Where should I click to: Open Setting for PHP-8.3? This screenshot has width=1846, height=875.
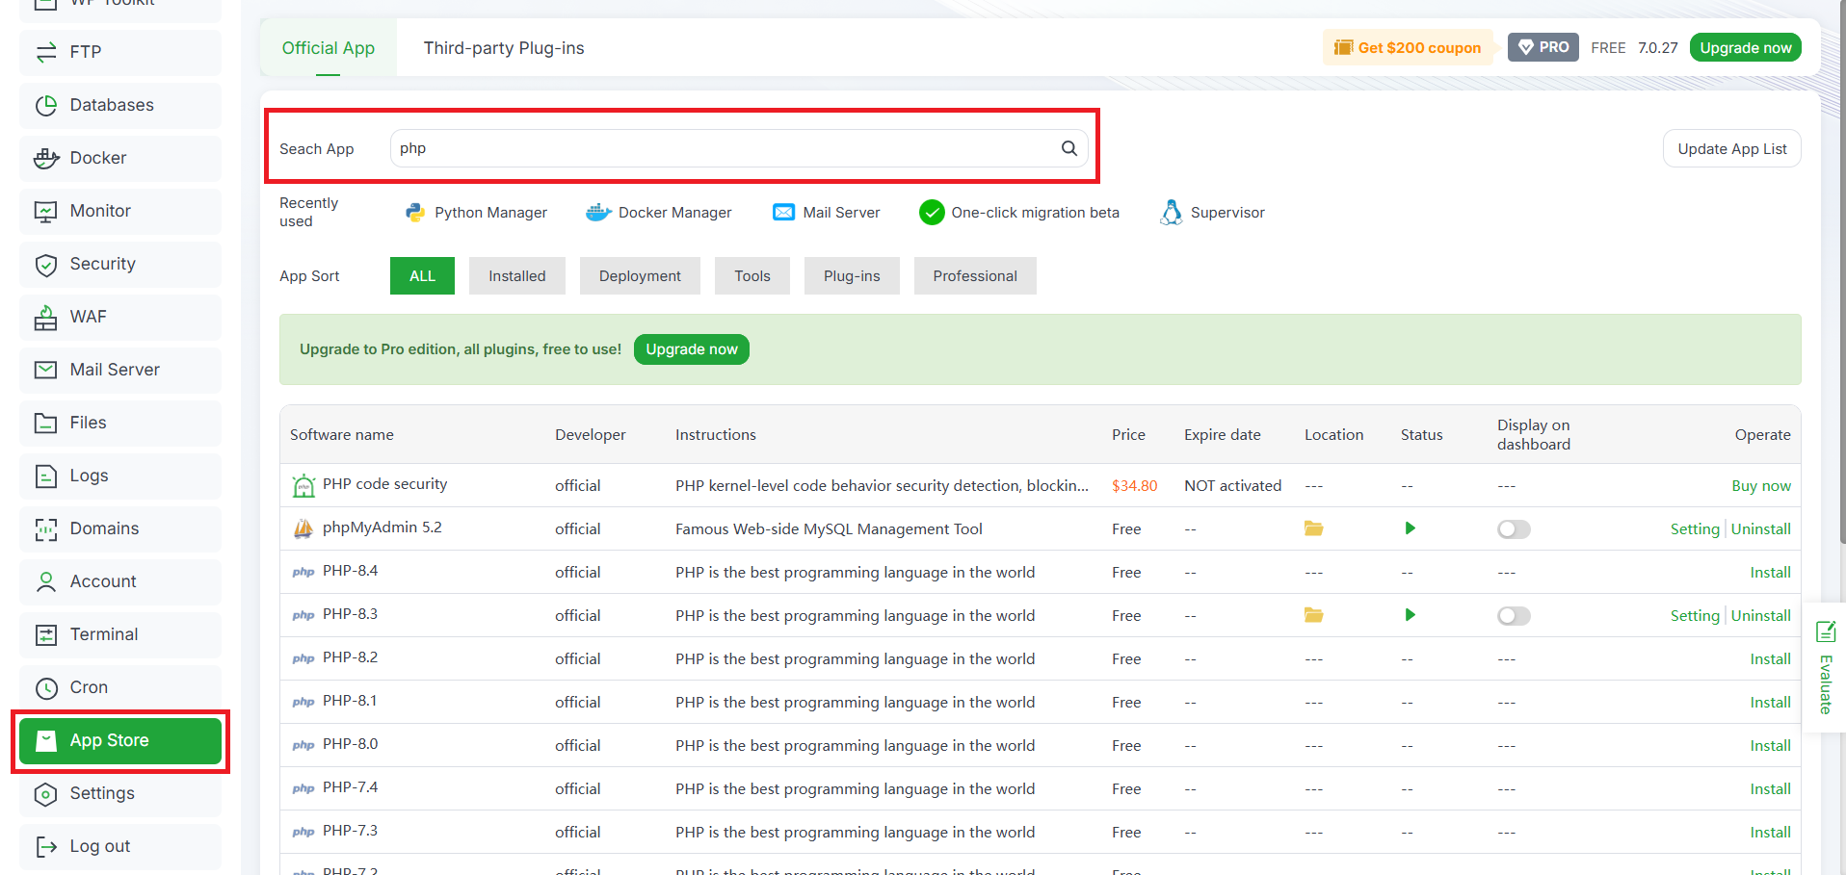pos(1695,616)
